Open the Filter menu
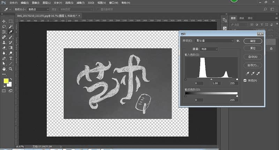The height and width of the screenshot is (150, 279). (80, 3)
